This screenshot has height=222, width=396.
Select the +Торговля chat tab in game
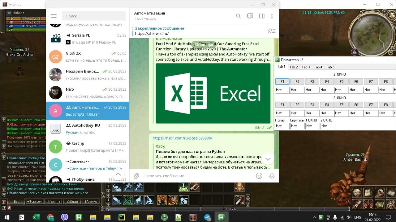[35, 201]
